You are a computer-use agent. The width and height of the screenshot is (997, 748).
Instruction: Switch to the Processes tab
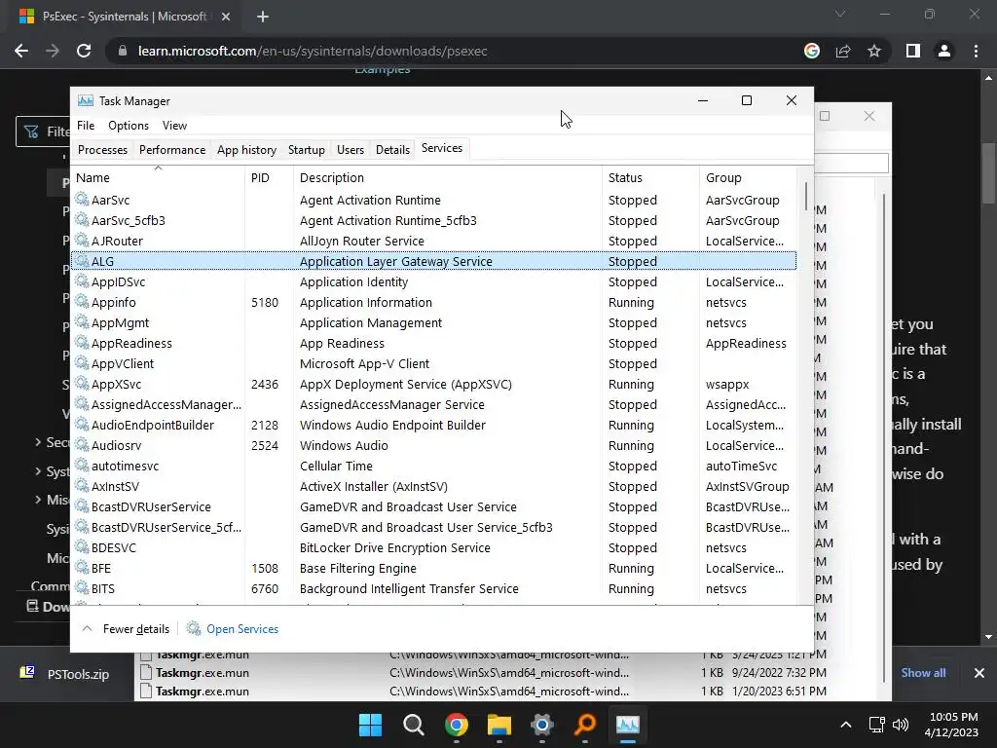click(x=102, y=149)
